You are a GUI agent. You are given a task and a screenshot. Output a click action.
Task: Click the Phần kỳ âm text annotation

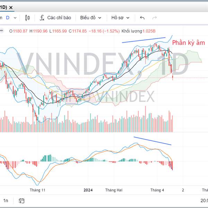(188, 43)
